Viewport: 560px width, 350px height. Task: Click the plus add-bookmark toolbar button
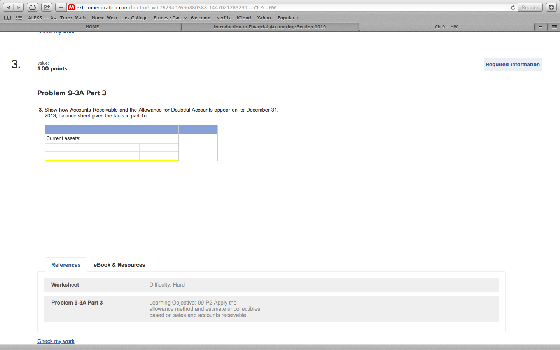coord(61,7)
